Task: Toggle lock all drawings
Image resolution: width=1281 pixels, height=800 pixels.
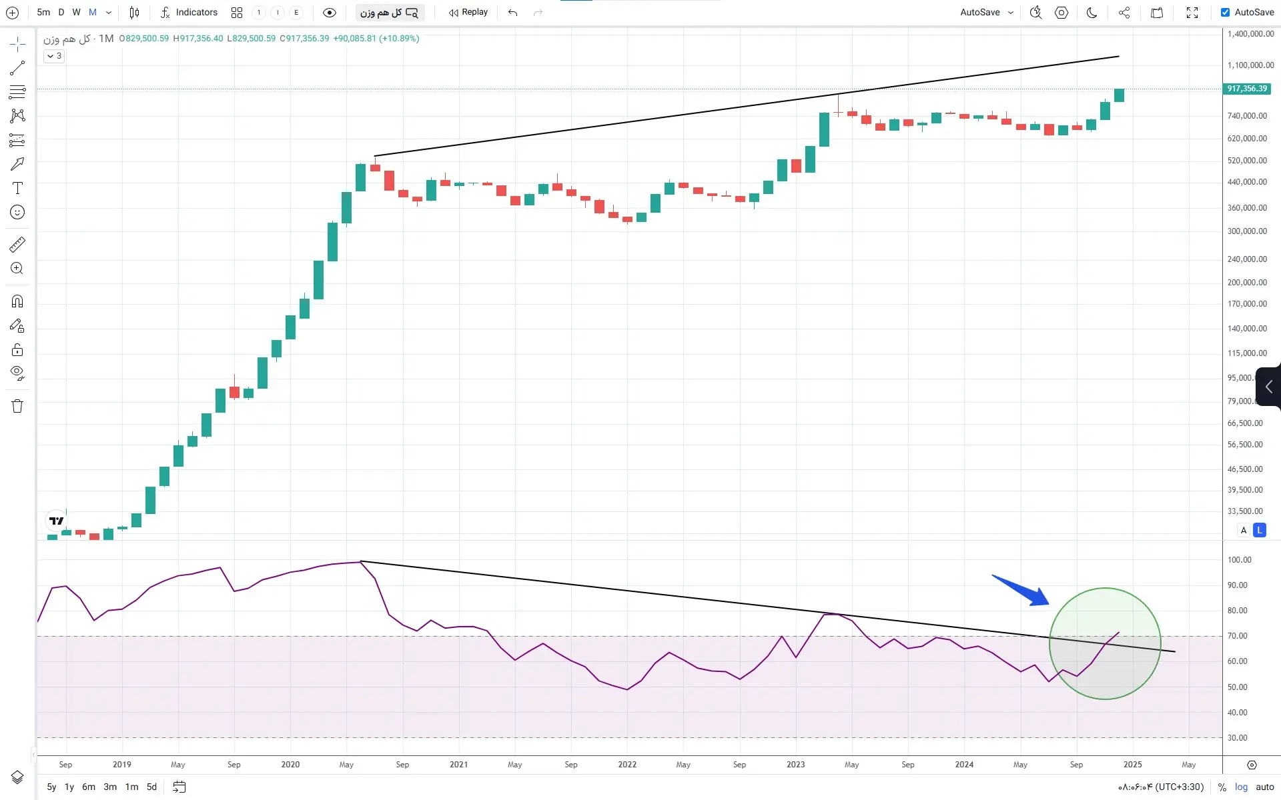Action: [17, 350]
